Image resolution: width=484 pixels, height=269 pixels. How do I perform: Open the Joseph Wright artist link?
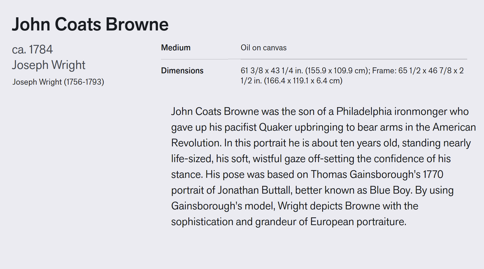(x=49, y=65)
